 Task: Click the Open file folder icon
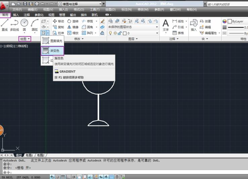[x=19, y=4]
